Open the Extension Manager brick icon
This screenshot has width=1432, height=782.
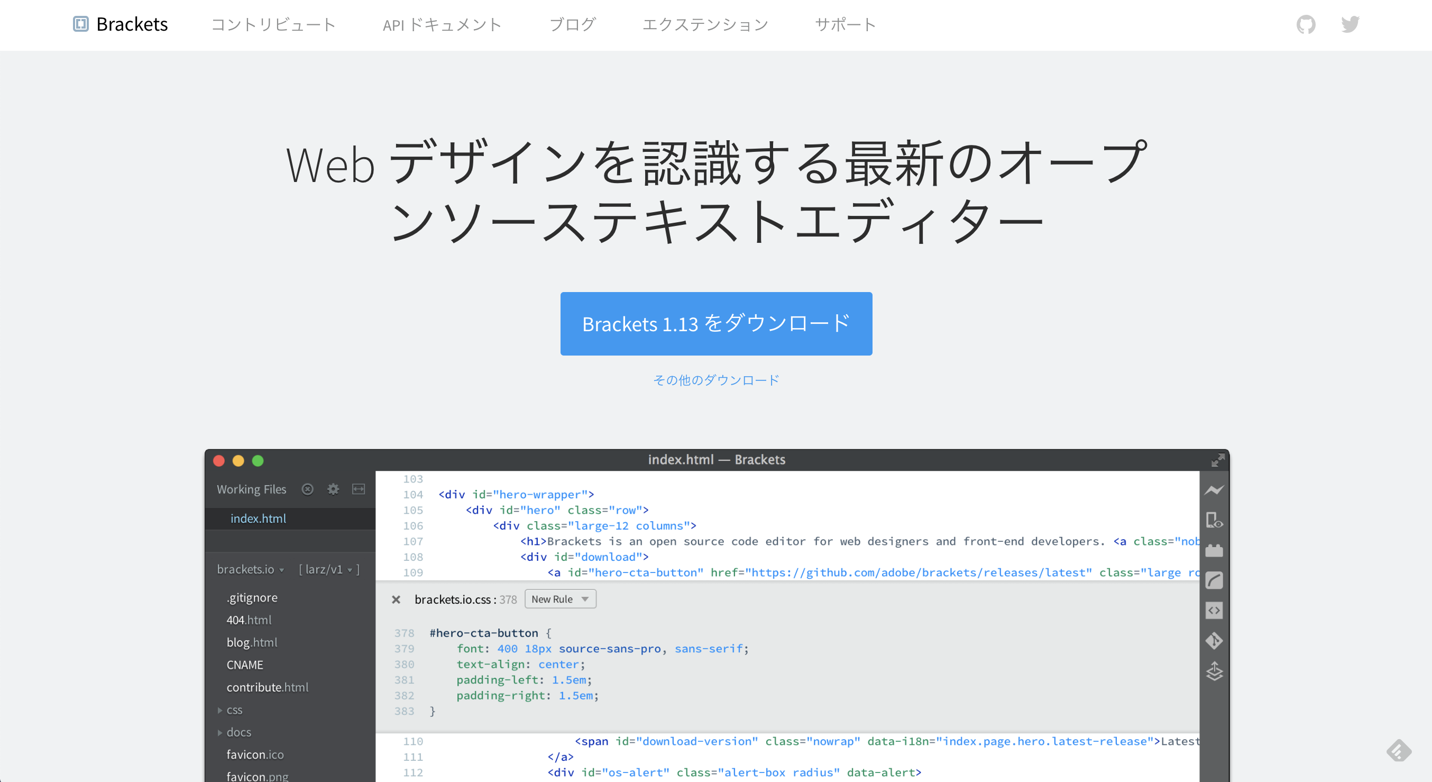[x=1214, y=550]
